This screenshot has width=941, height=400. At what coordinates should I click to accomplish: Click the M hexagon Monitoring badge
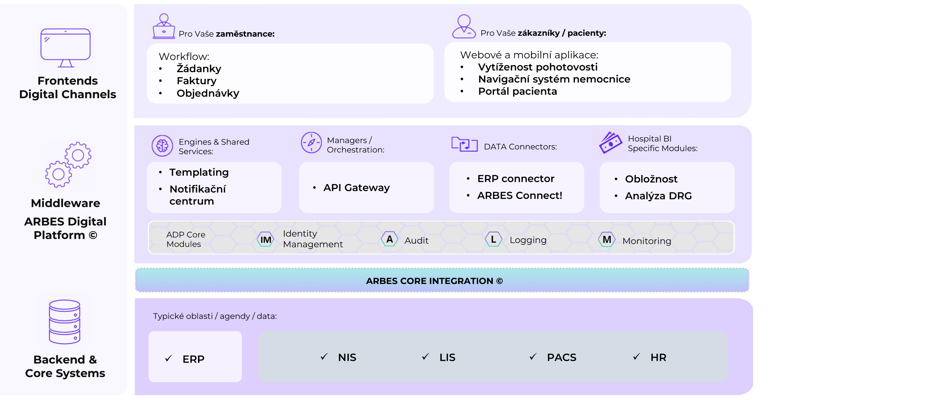pos(607,239)
